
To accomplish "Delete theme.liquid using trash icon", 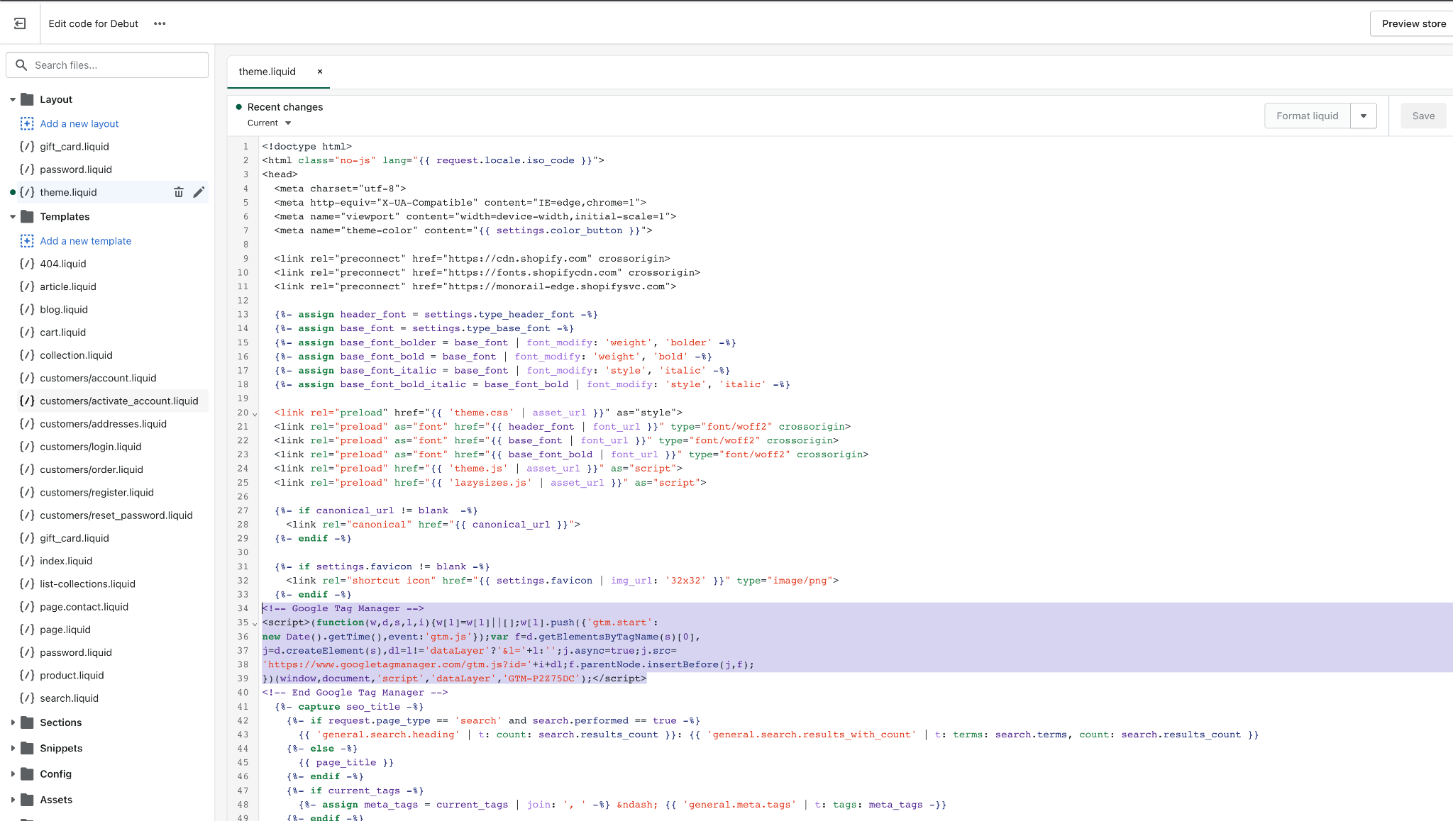I will [179, 192].
